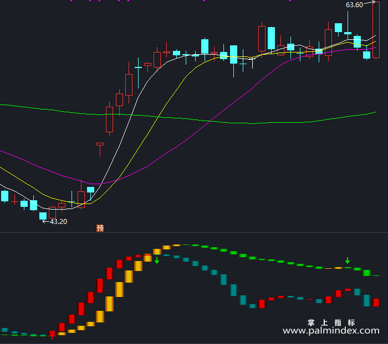Click the orange 预 marker below the chart
Viewport: 388px width, 344px height.
point(100,228)
